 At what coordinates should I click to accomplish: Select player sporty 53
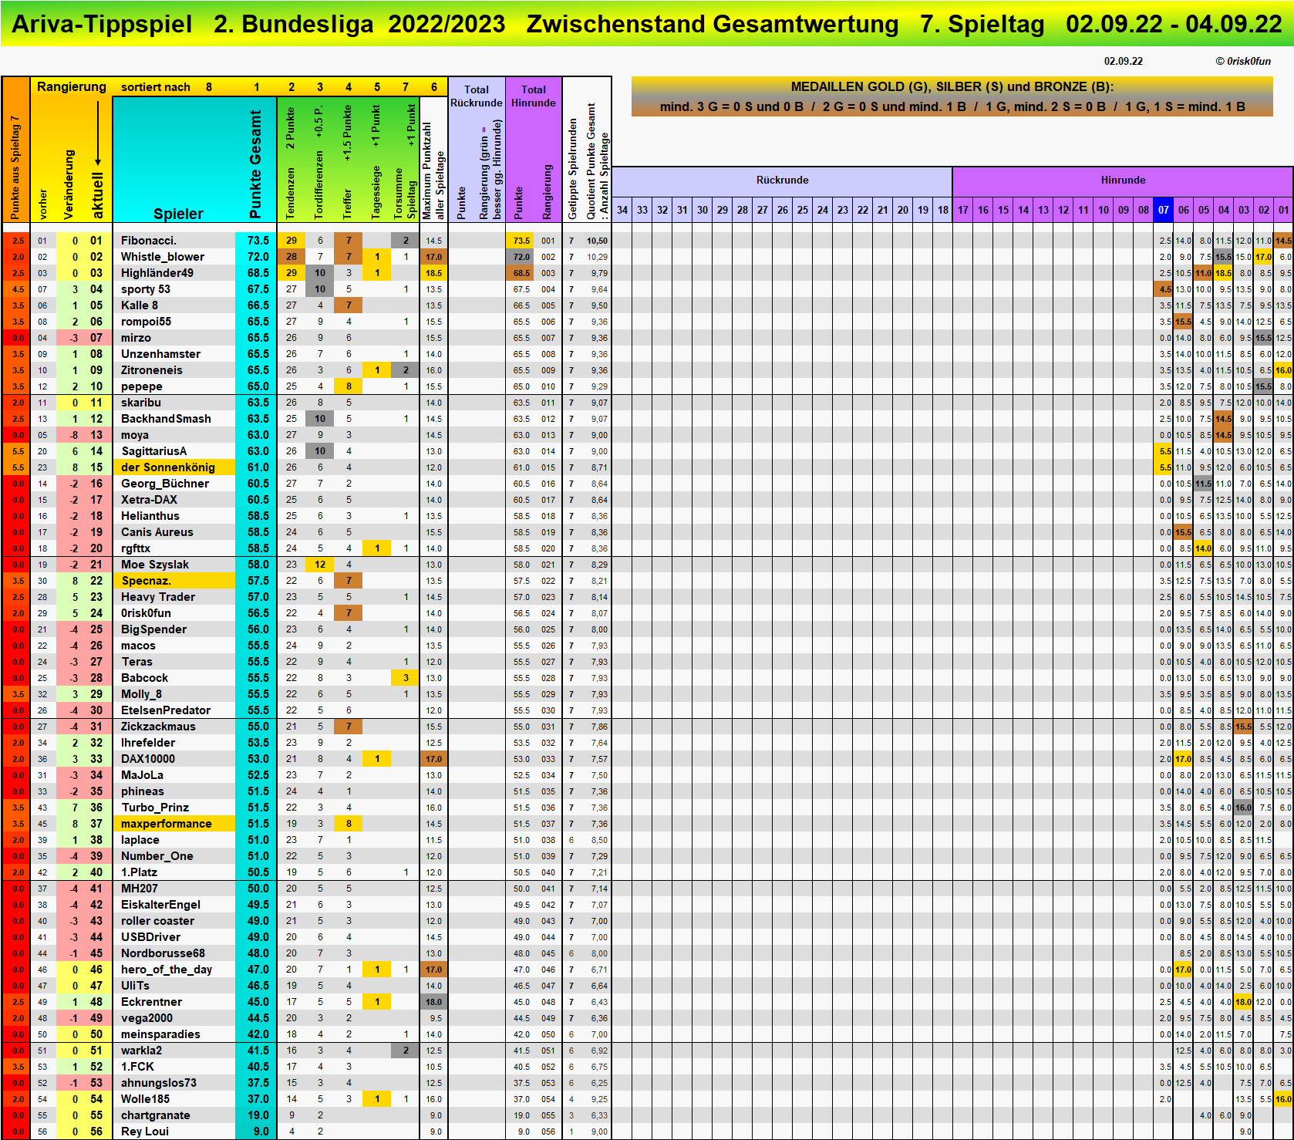(x=146, y=289)
